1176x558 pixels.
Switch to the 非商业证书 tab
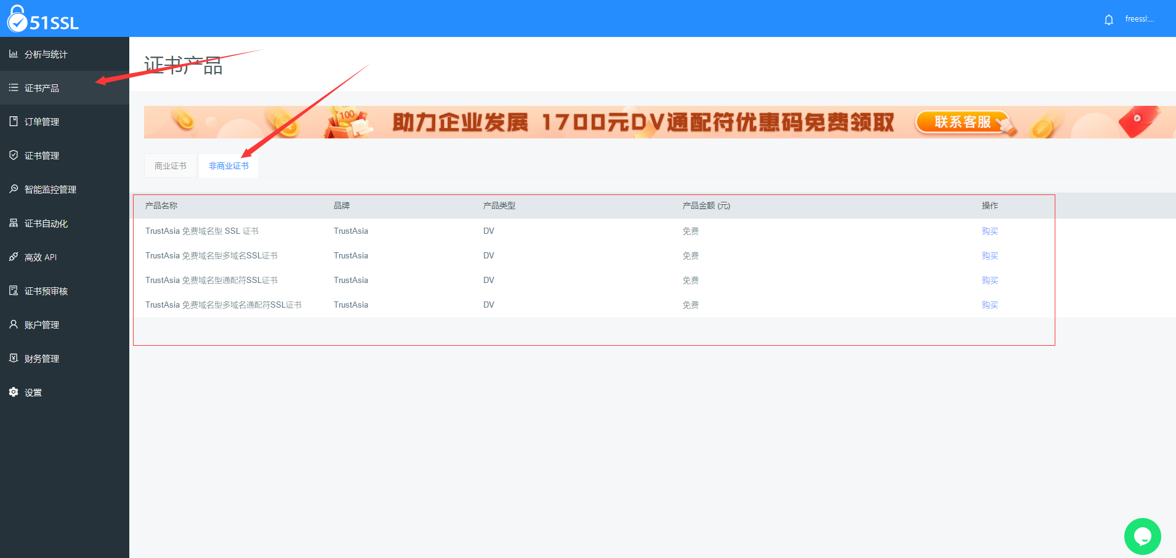coord(228,166)
